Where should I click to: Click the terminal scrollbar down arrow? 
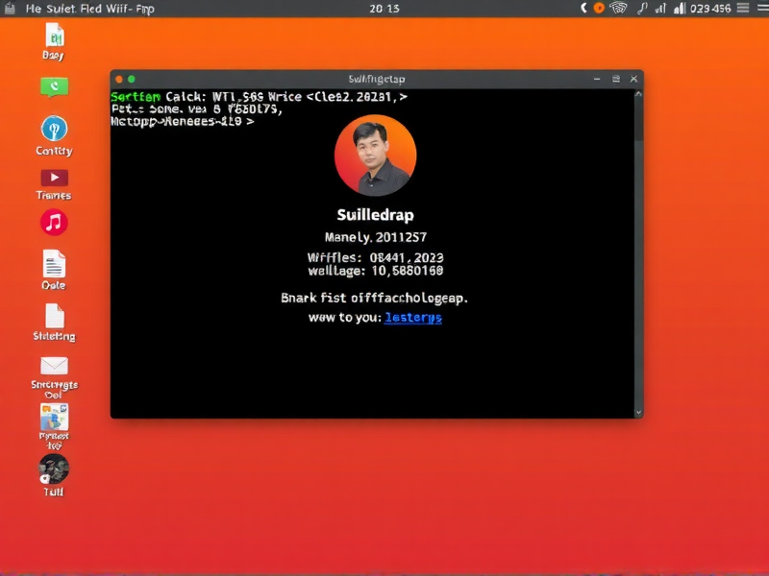tap(636, 411)
